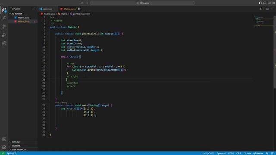
Task: Expand the TIMELINE section
Action: 23,146
